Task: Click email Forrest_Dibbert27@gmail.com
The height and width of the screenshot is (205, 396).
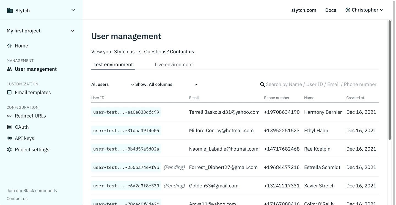Action: click(223, 167)
